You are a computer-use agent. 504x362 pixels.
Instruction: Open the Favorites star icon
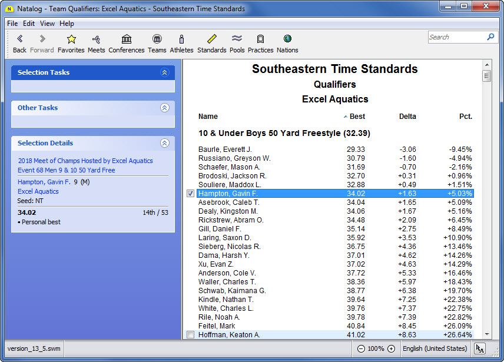click(71, 39)
